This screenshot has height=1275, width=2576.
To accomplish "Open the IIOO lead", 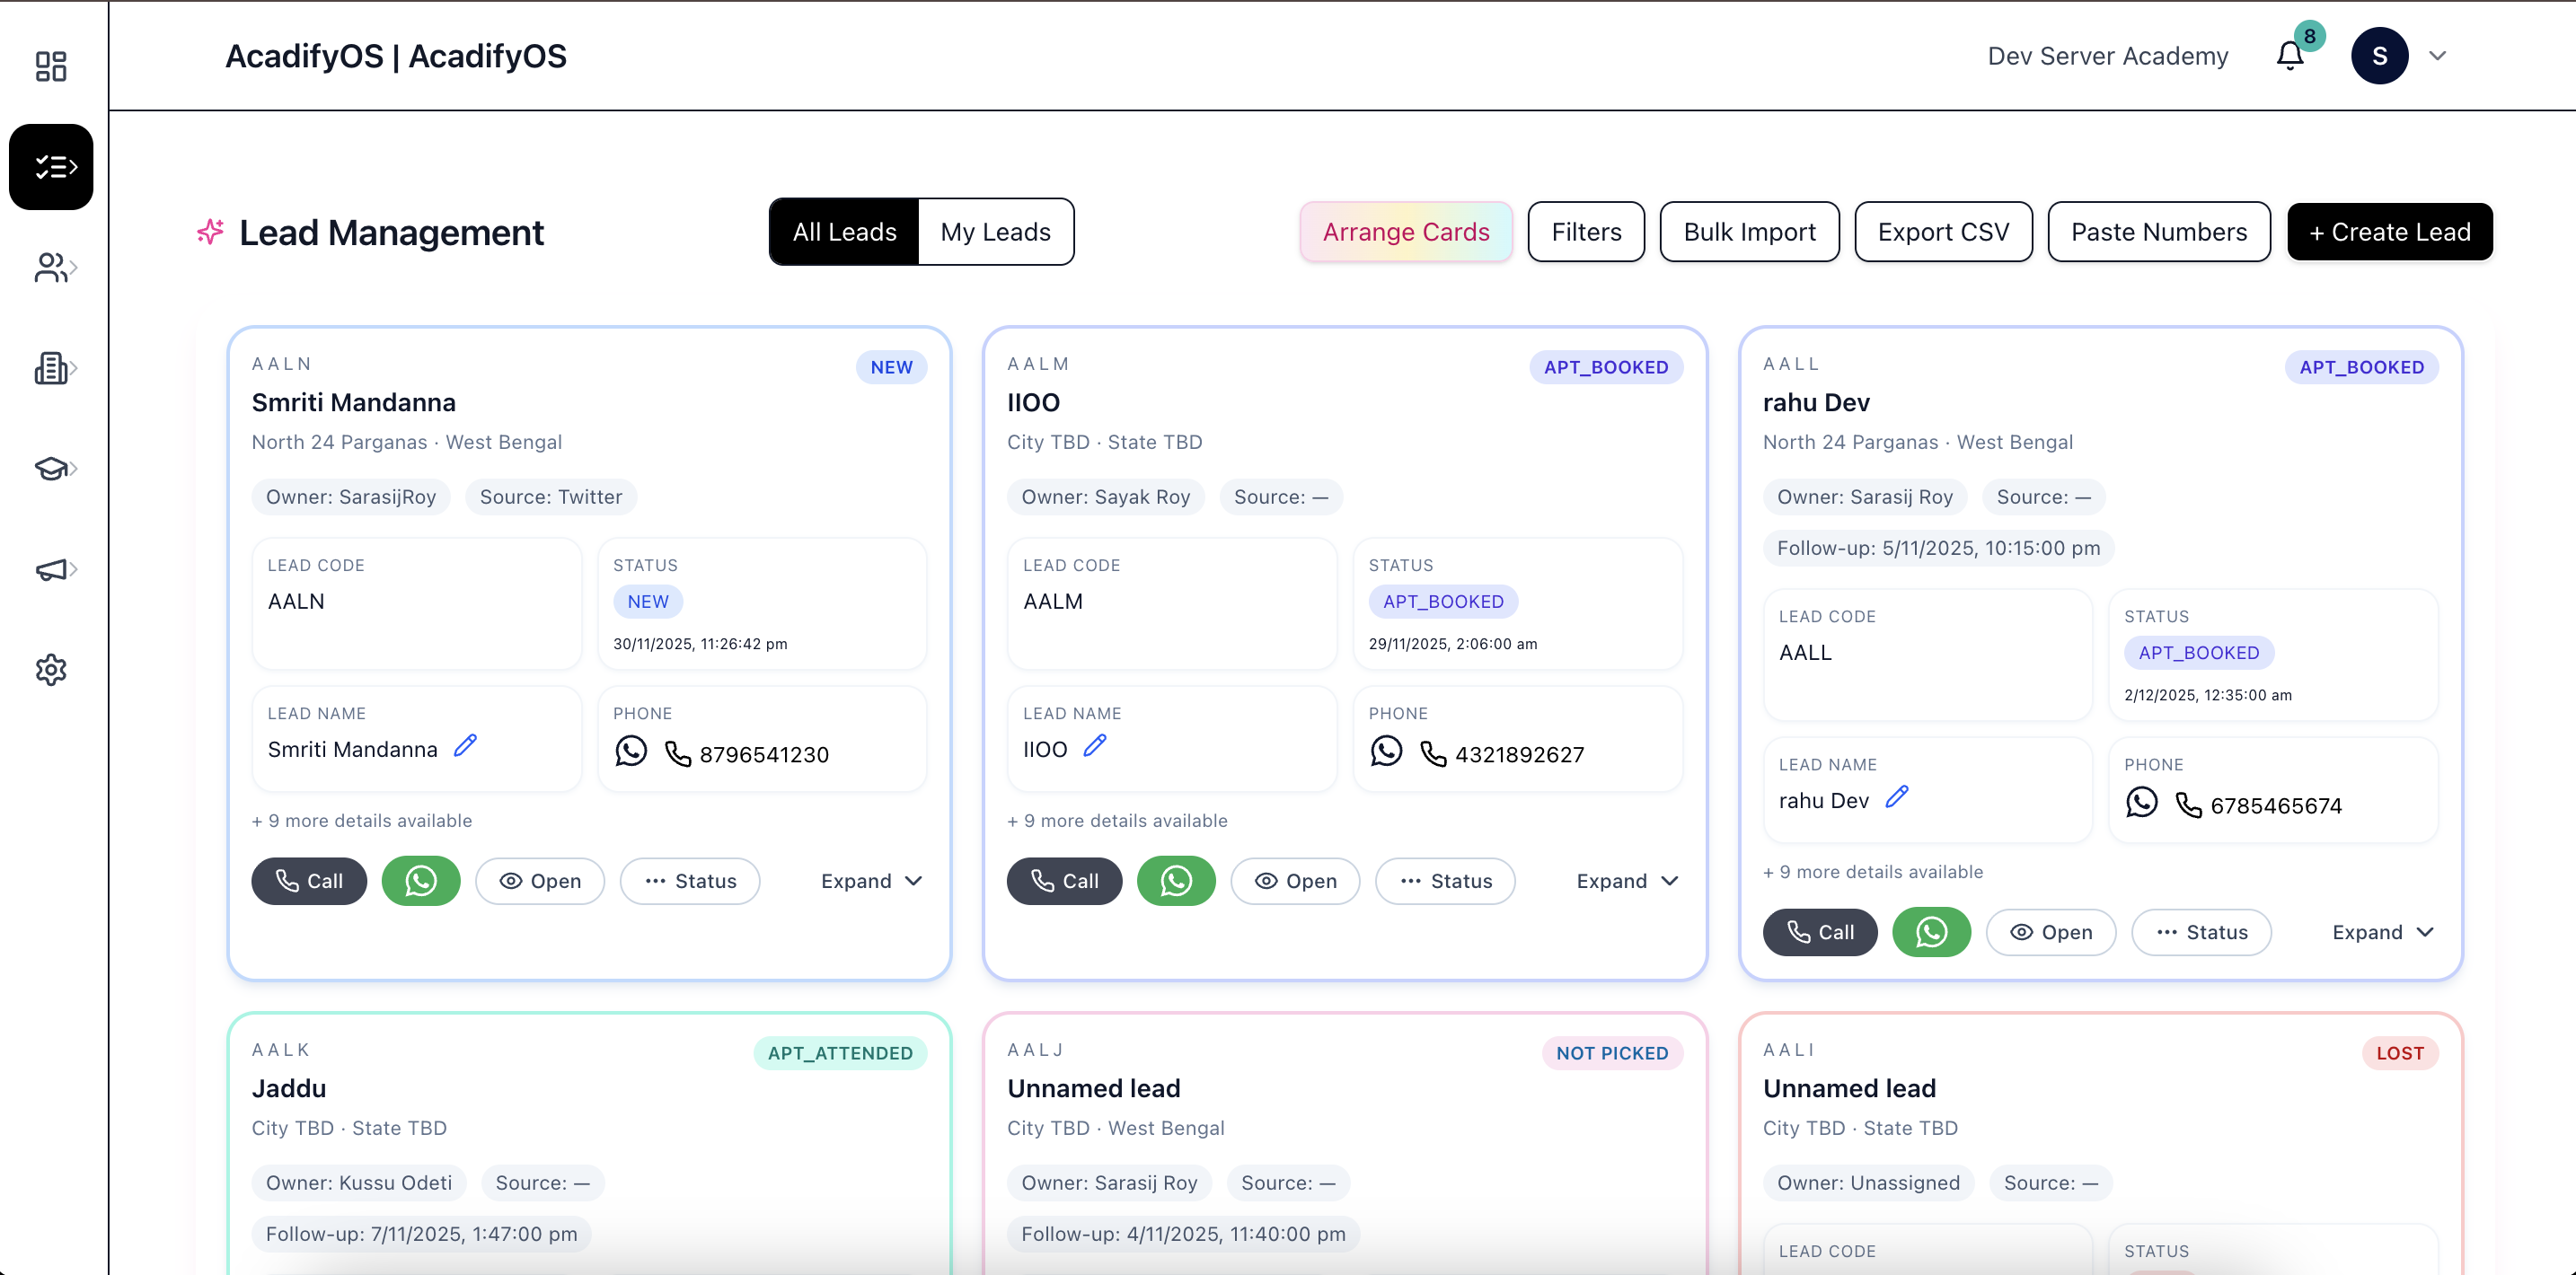I will 1295,881.
